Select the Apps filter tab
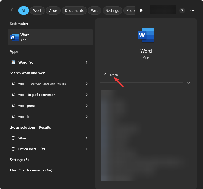The width and height of the screenshot is (203, 189). pyautogui.click(x=53, y=10)
